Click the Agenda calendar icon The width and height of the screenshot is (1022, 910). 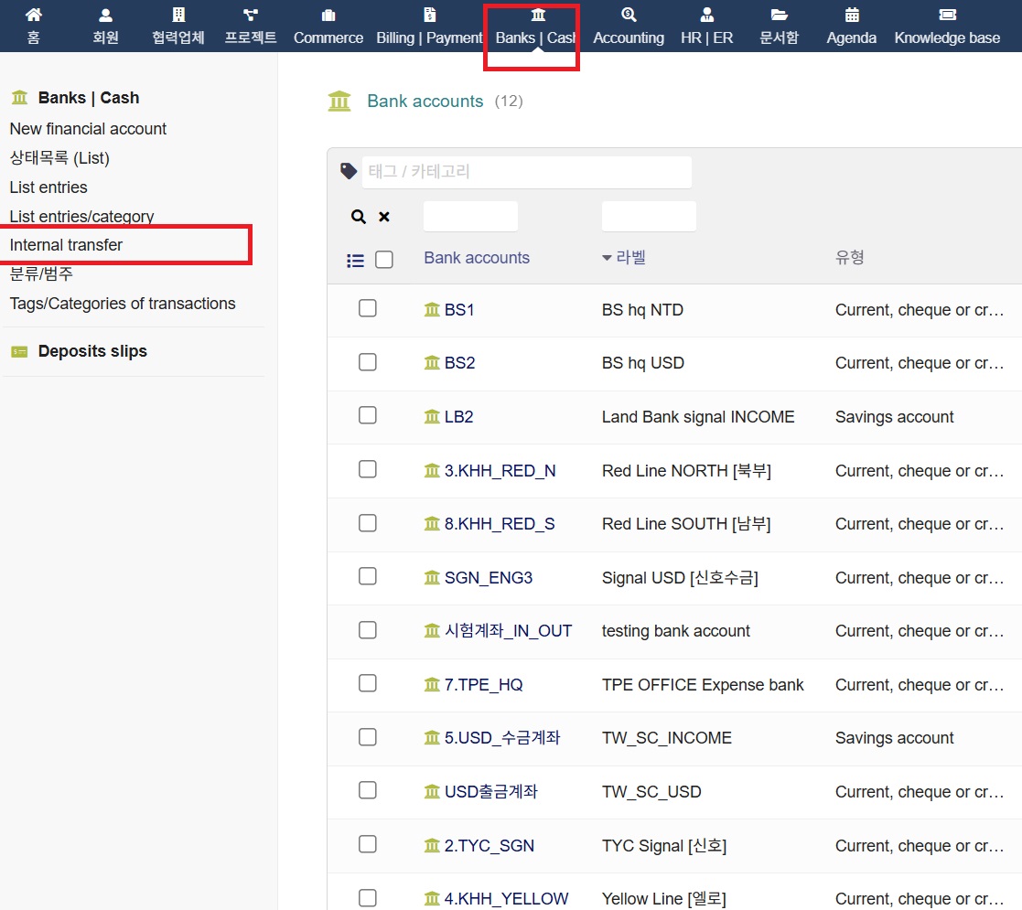[852, 15]
